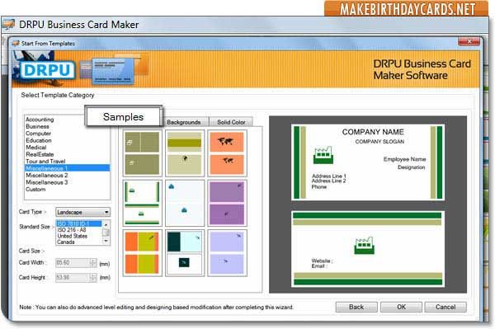This screenshot has width=495, height=329.
Task: Click the OK button
Action: coord(401,307)
